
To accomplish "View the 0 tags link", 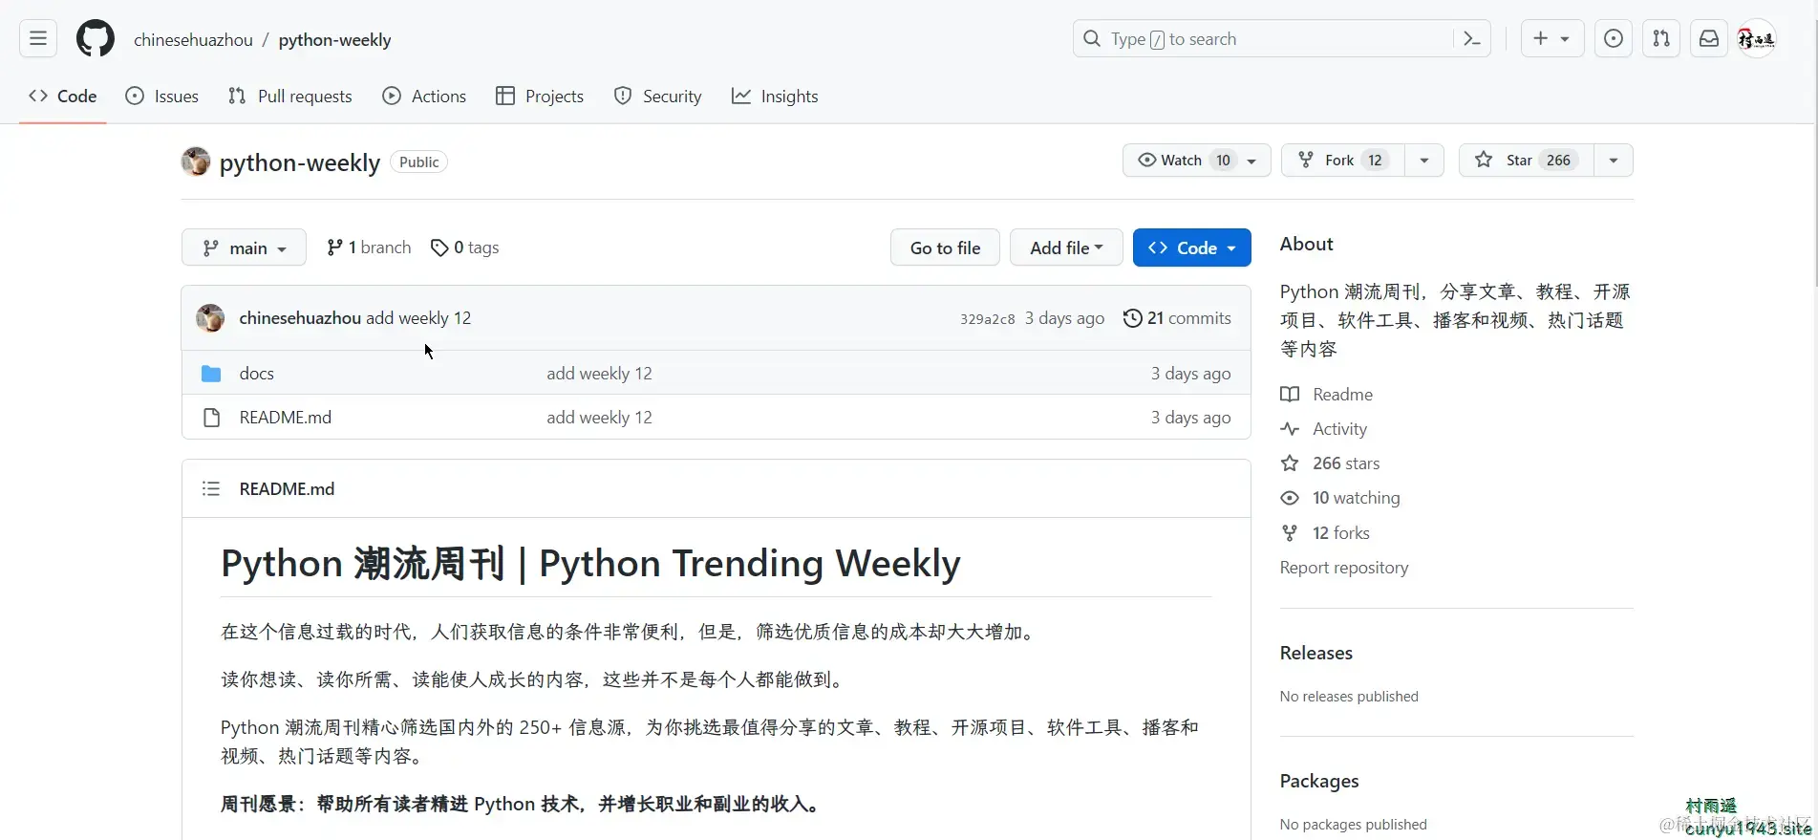I will tap(465, 248).
